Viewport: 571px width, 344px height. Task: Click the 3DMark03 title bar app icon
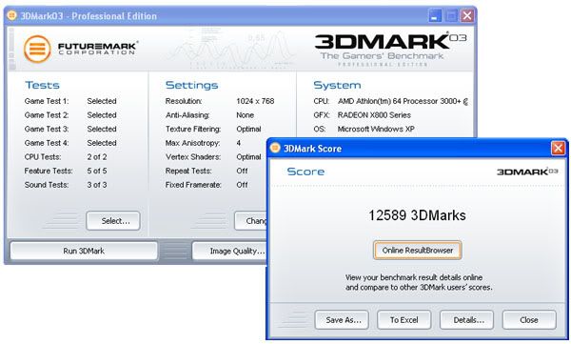pyautogui.click(x=12, y=15)
